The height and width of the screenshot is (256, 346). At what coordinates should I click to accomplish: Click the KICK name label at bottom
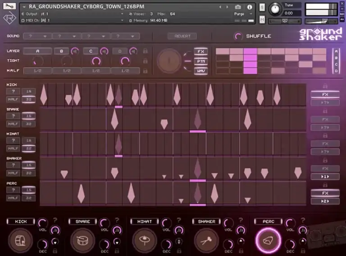[21, 222]
